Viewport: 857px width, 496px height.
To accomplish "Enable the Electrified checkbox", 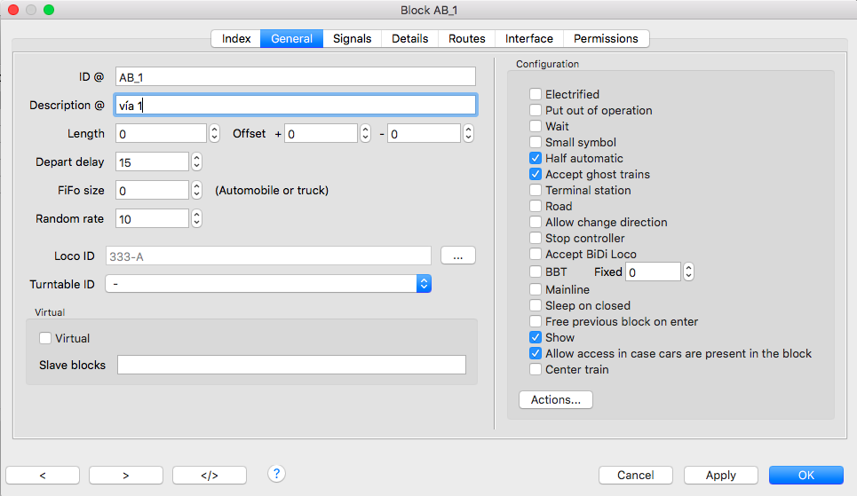I will [536, 94].
